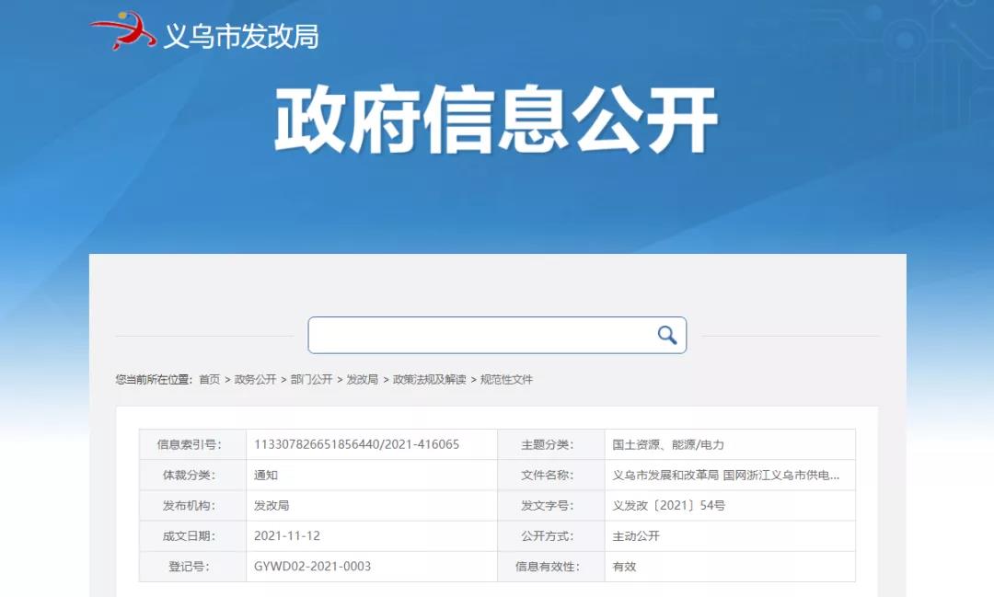Focus the search text box
Image resolution: width=994 pixels, height=597 pixels.
coord(479,336)
